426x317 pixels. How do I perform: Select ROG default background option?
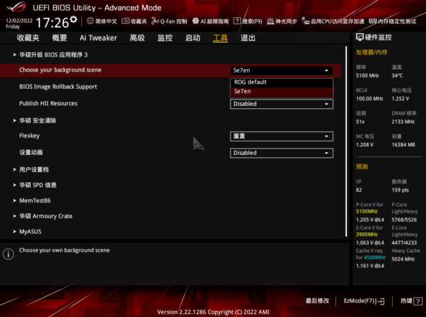click(250, 82)
